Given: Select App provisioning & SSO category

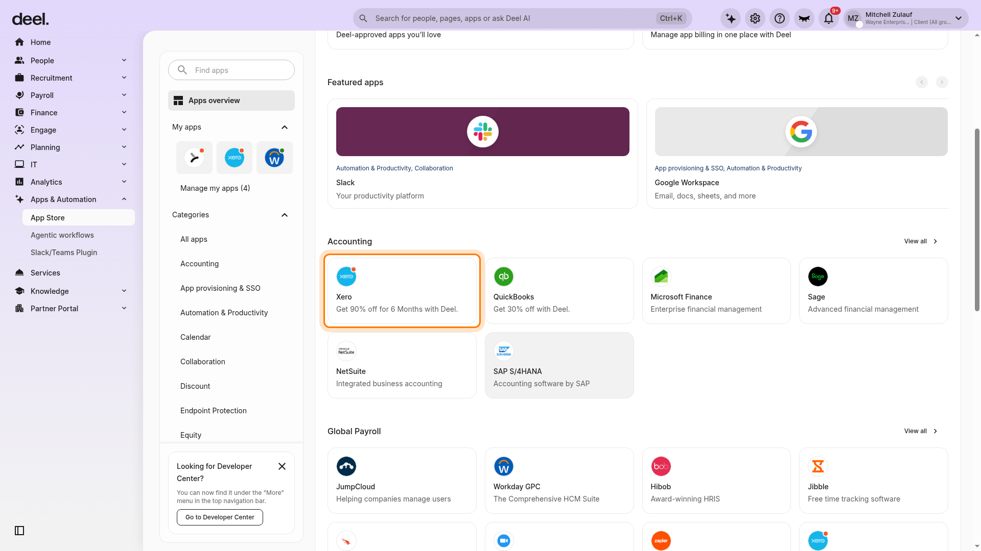Looking at the screenshot, I should 220,288.
